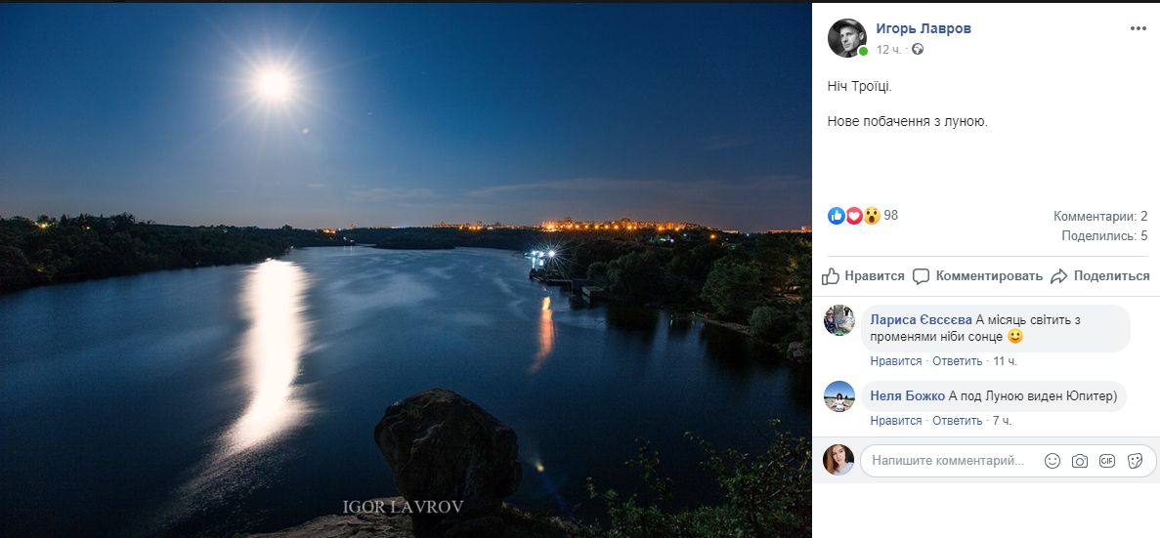Image resolution: width=1160 pixels, height=538 pixels.
Task: Click the red heart reaction icon
Action: [x=853, y=215]
